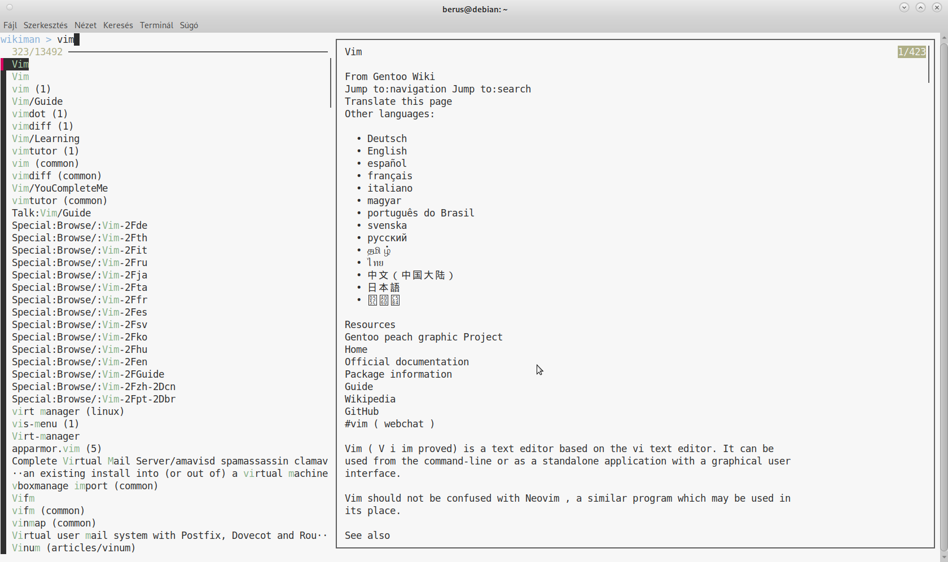Image resolution: width=948 pixels, height=562 pixels.
Task: Select 'Special:Browse/:Vim-2Fde' result
Action: [80, 225]
